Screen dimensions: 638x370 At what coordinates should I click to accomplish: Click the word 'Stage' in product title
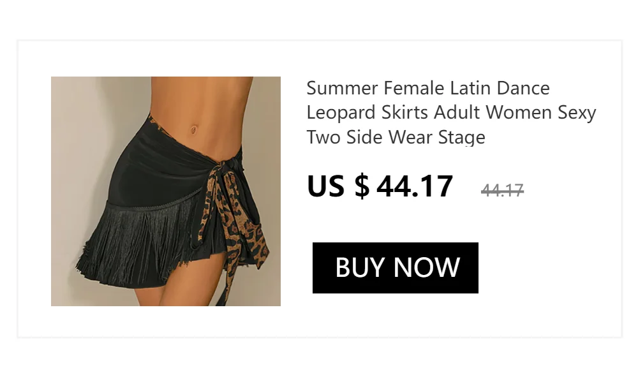[x=461, y=138]
